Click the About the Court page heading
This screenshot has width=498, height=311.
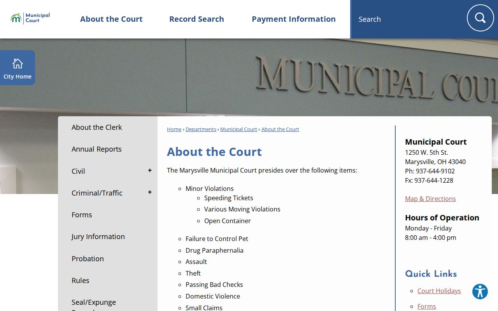coord(214,152)
